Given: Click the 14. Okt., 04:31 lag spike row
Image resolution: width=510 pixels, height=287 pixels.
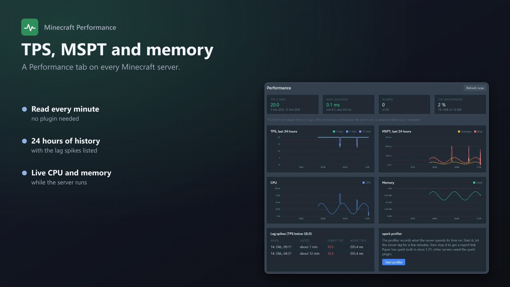Looking at the screenshot, I should click(x=321, y=254).
